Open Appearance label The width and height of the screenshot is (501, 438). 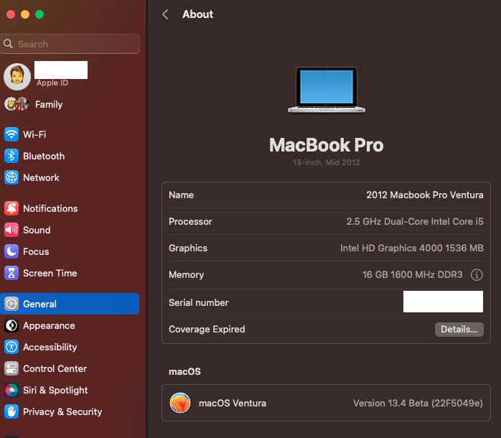50,325
